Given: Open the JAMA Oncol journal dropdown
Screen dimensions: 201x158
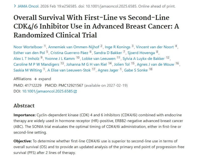Looking at the screenshot, I should (x=28, y=6).
